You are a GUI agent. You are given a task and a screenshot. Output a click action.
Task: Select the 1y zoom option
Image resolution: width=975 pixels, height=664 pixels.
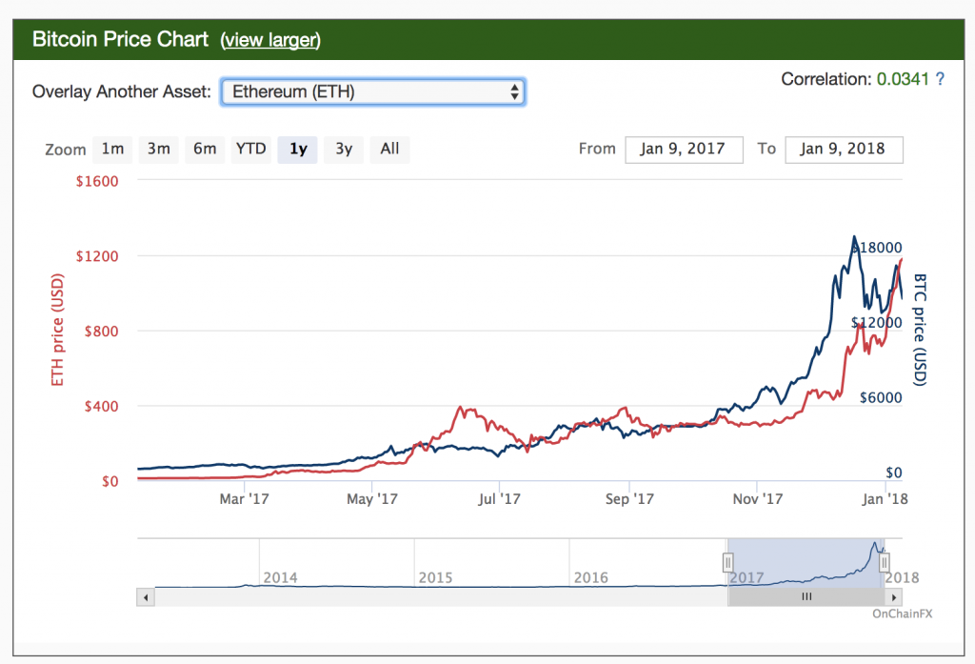(298, 149)
